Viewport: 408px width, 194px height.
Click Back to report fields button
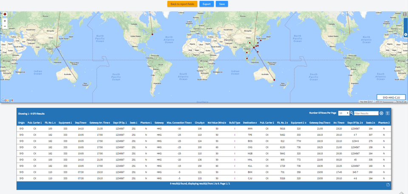(x=182, y=4)
